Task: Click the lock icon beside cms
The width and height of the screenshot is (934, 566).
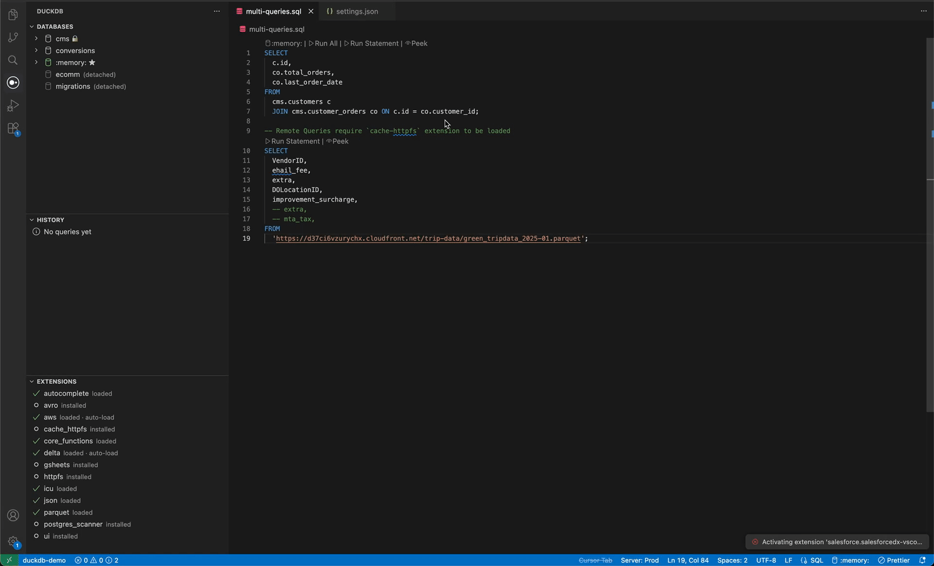Action: [x=75, y=39]
